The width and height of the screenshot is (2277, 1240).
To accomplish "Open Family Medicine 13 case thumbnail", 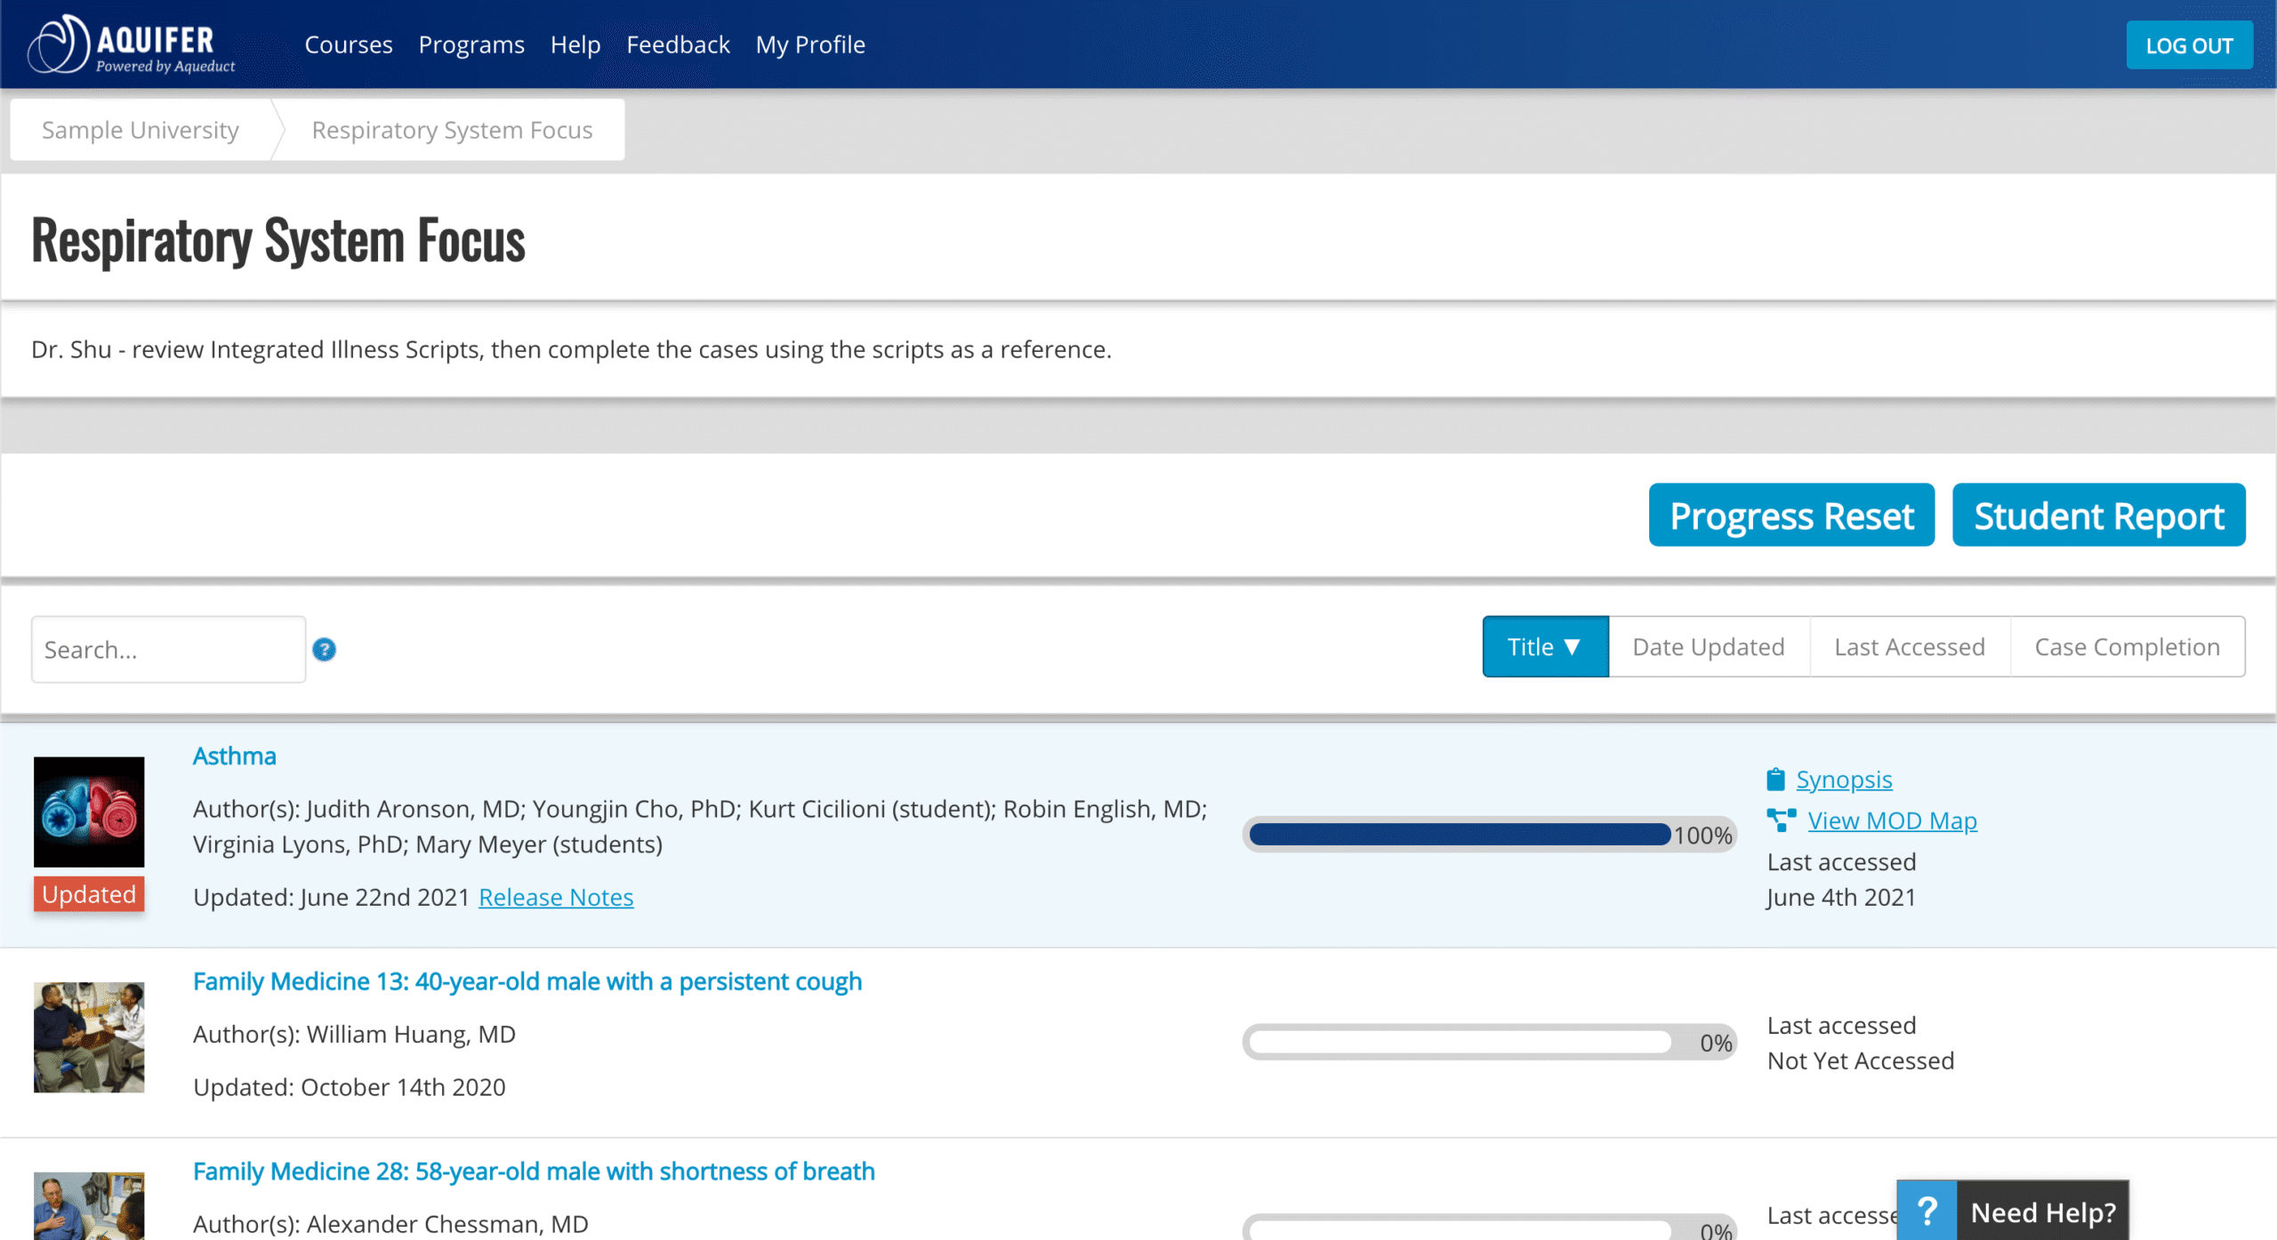I will [x=89, y=1036].
